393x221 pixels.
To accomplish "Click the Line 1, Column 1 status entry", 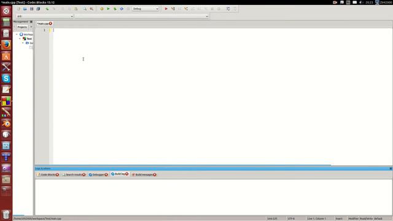I will tap(317, 219).
